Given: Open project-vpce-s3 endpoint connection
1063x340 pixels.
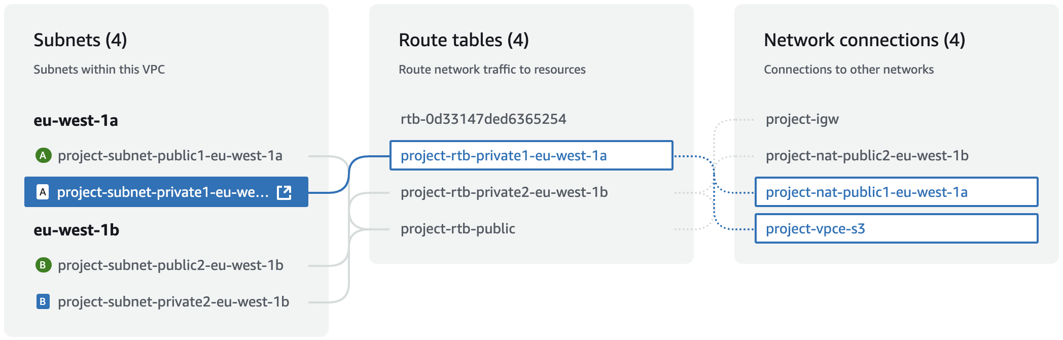Looking at the screenshot, I should pos(896,228).
